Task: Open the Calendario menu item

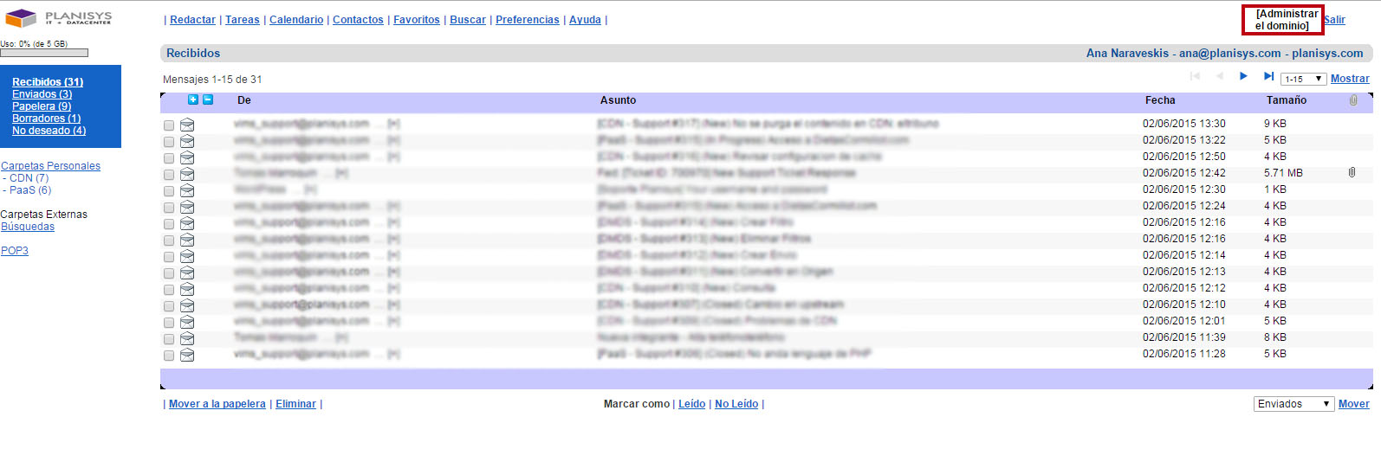Action: coord(296,20)
